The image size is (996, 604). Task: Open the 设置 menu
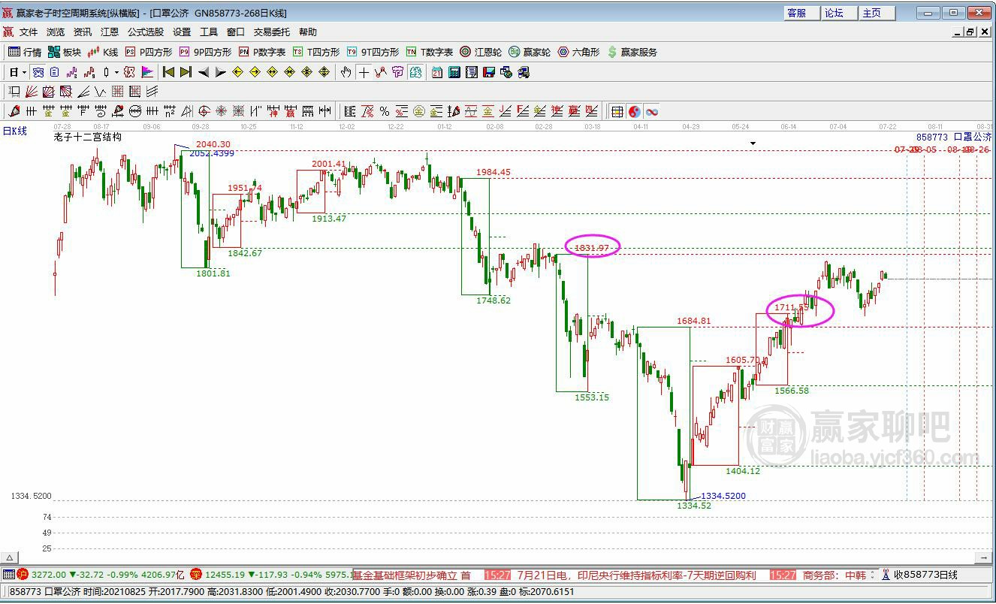[x=182, y=32]
